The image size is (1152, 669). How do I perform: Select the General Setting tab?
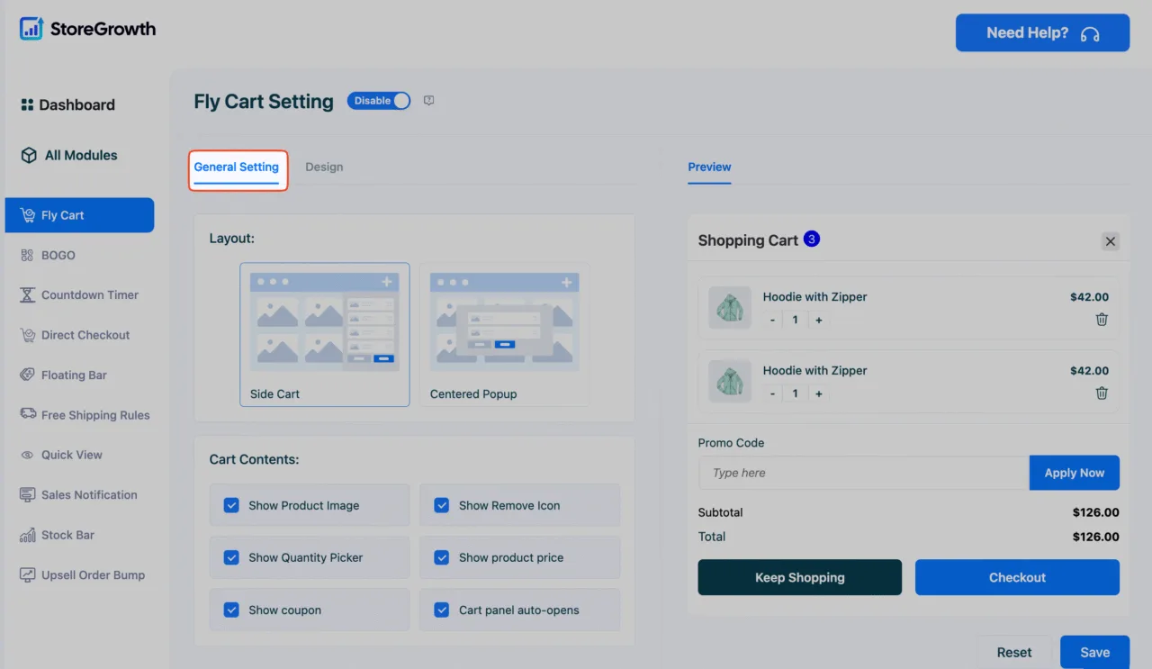pos(237,167)
